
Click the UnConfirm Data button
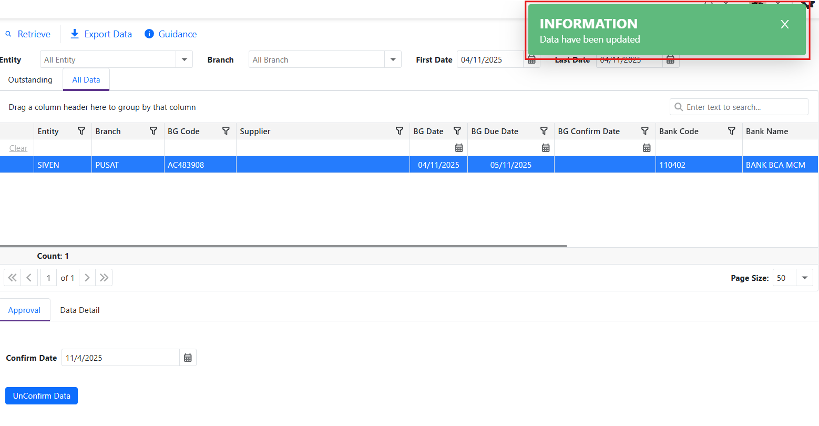pos(42,396)
